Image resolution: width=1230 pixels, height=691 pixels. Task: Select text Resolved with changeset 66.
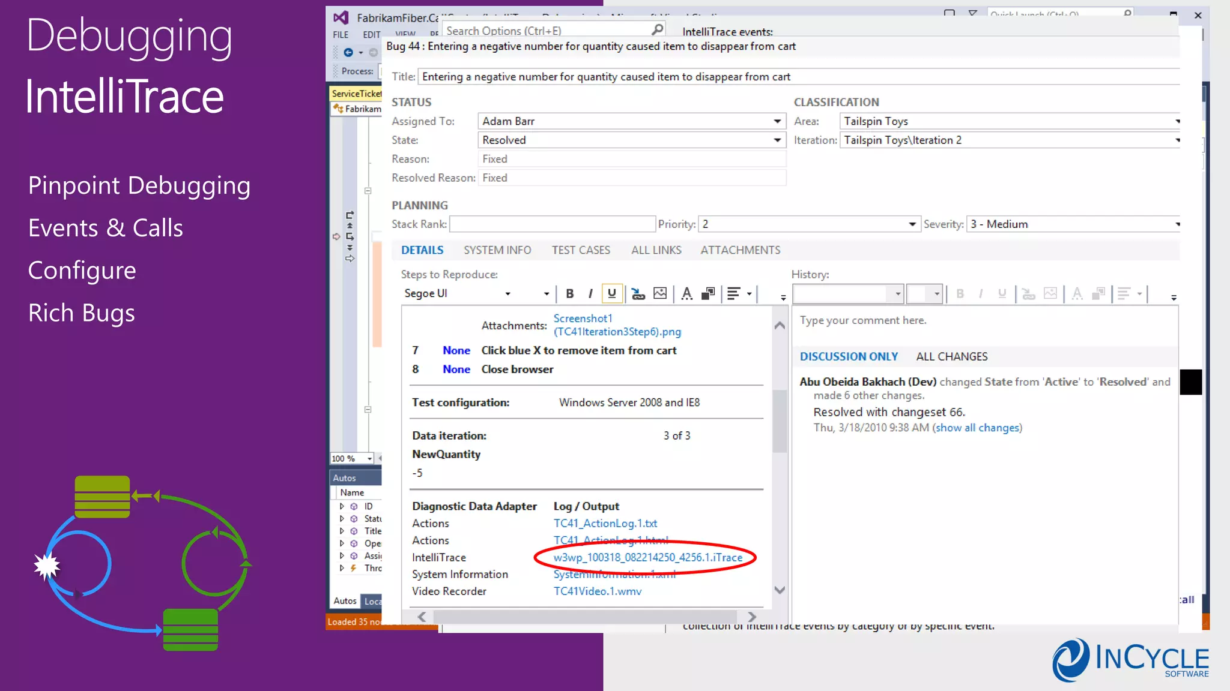tap(889, 412)
